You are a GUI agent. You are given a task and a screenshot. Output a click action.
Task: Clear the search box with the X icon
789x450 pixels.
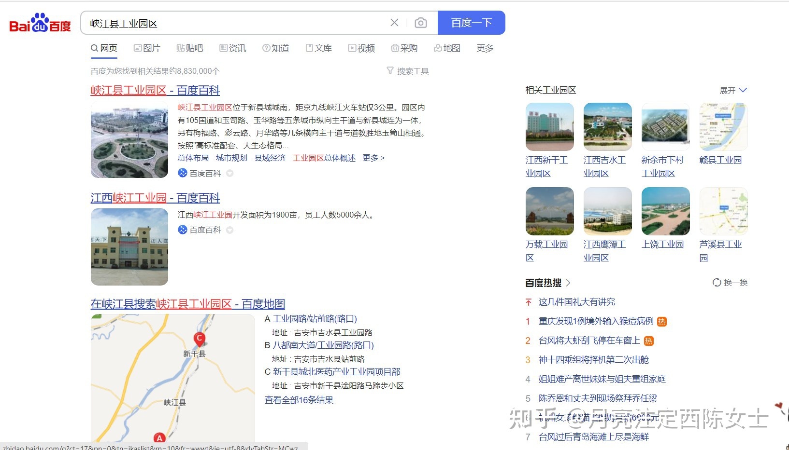394,22
